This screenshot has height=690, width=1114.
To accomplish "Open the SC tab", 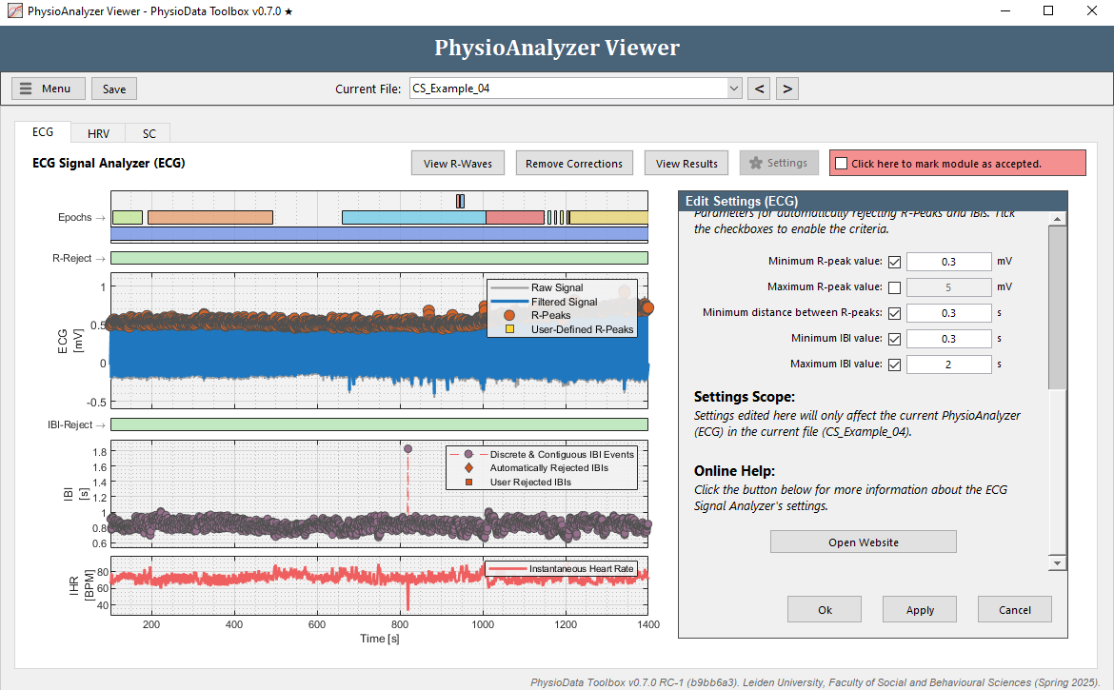I will tap(149, 133).
